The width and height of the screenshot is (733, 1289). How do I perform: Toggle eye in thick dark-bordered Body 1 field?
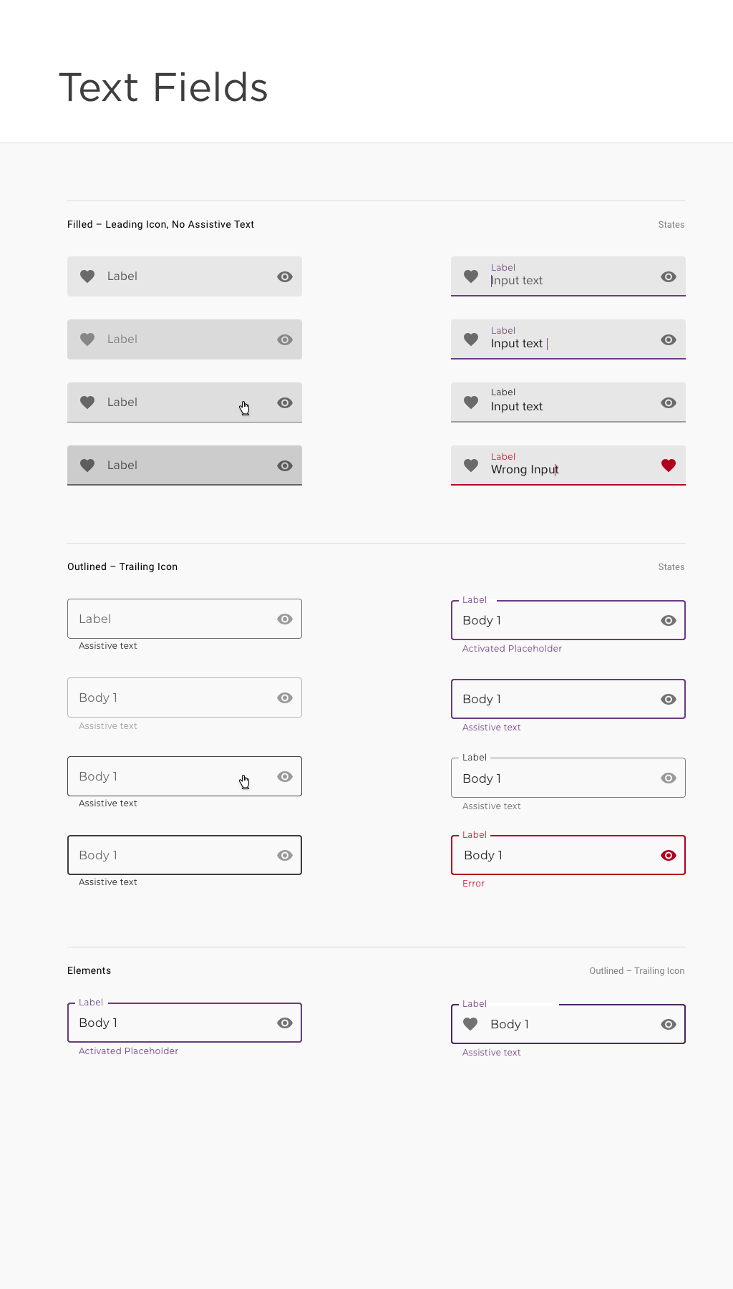285,855
